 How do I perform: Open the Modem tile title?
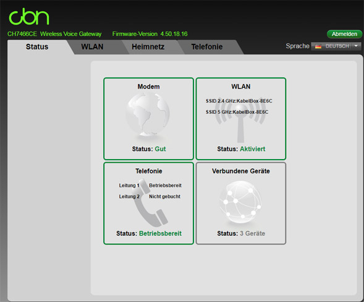point(148,87)
